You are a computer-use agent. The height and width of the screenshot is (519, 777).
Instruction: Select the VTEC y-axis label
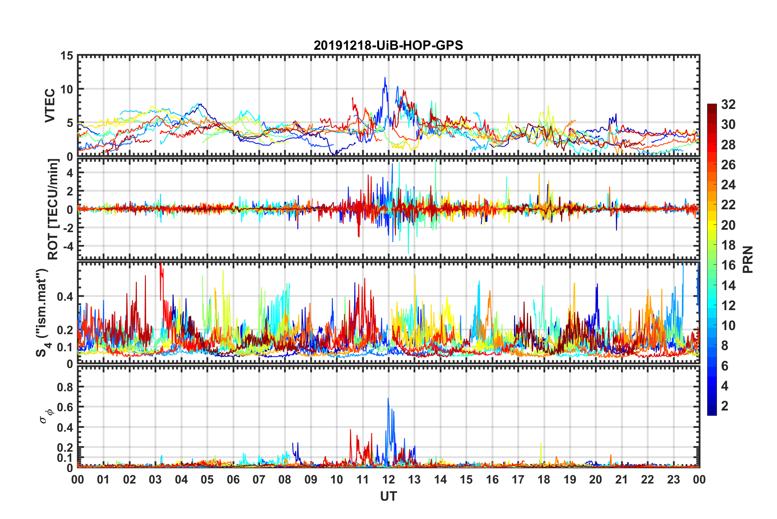(x=50, y=106)
